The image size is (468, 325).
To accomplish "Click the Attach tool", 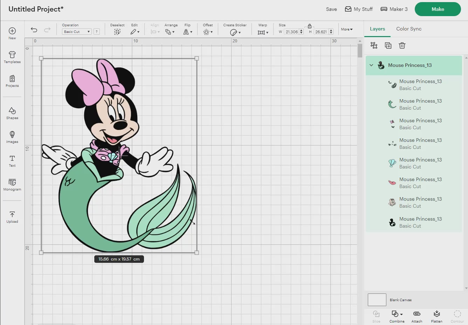I will pyautogui.click(x=417, y=316).
